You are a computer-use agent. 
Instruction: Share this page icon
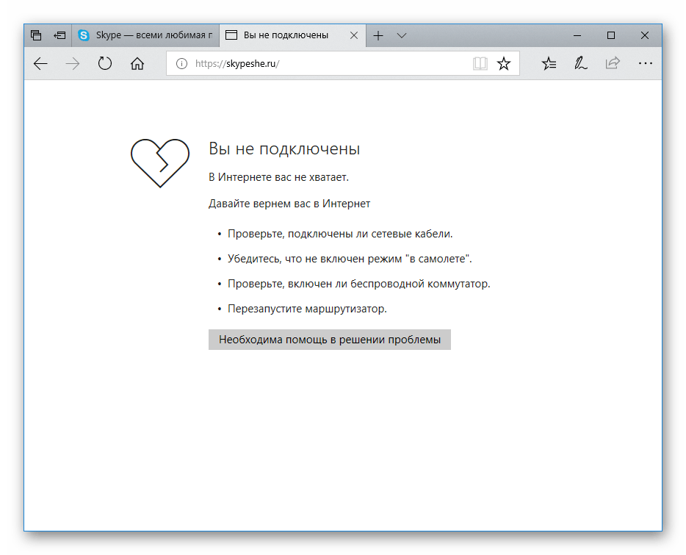613,63
